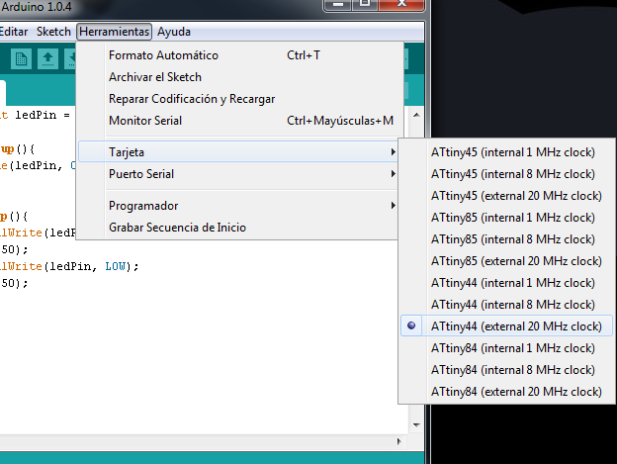Select ATtiny84 (external 20 MHz clock)
The width and height of the screenshot is (617, 464).
tap(507, 392)
